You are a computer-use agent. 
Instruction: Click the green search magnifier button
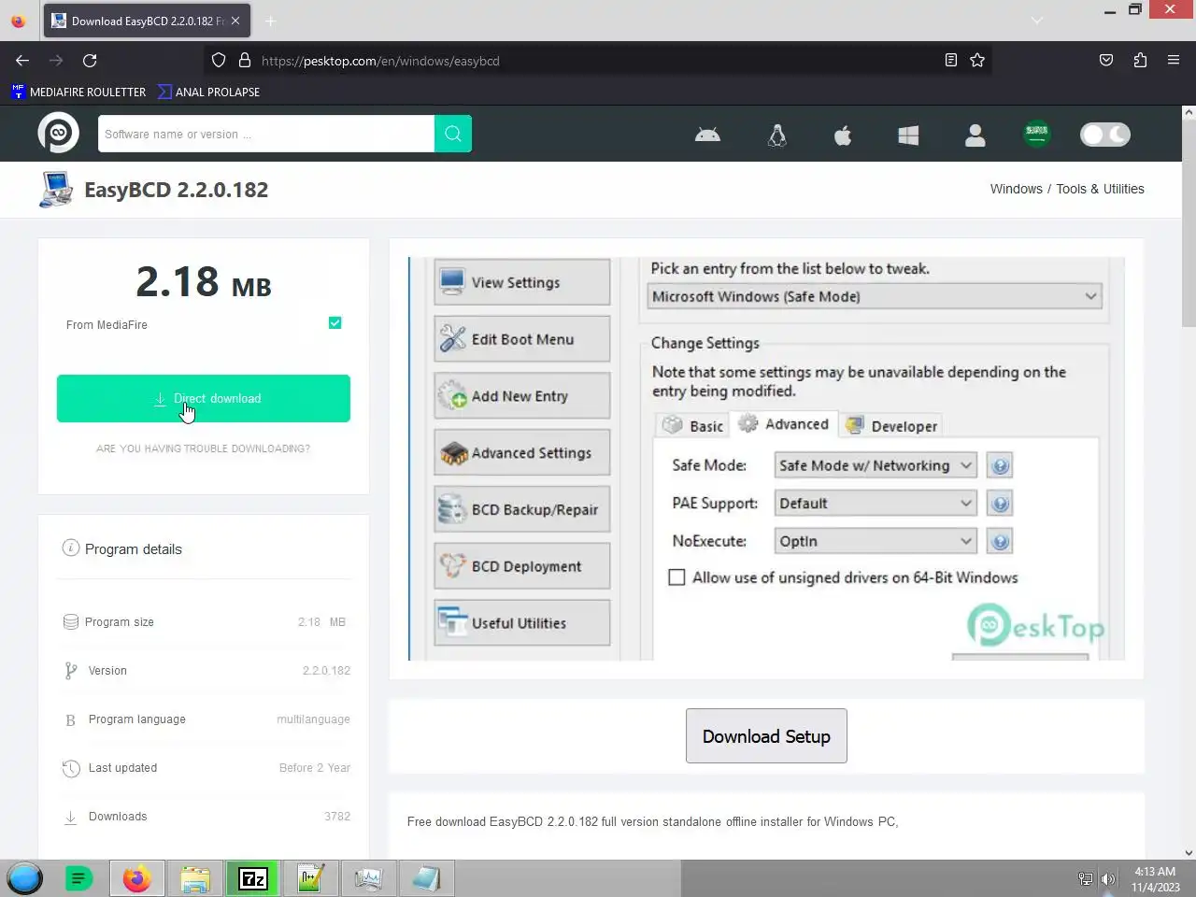pyautogui.click(x=453, y=134)
